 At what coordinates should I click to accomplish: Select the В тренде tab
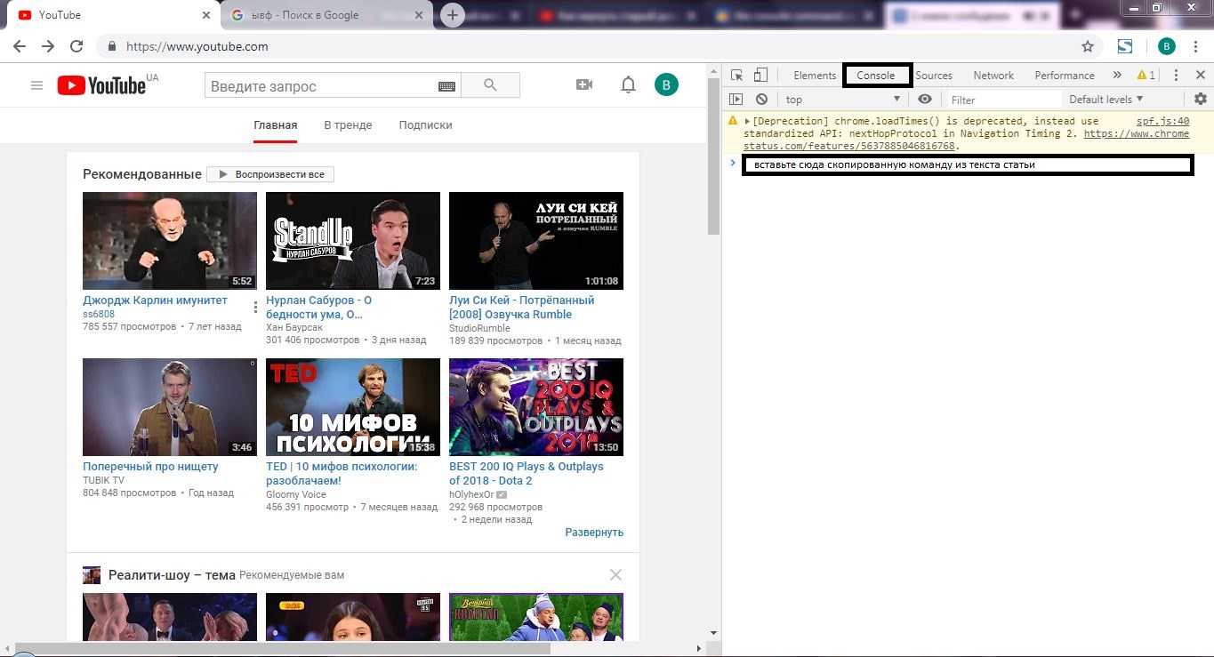[348, 125]
